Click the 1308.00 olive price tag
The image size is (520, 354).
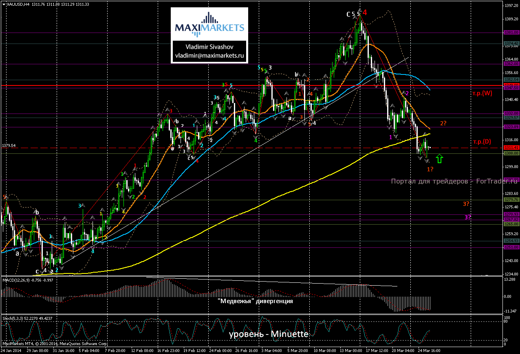(x=511, y=153)
